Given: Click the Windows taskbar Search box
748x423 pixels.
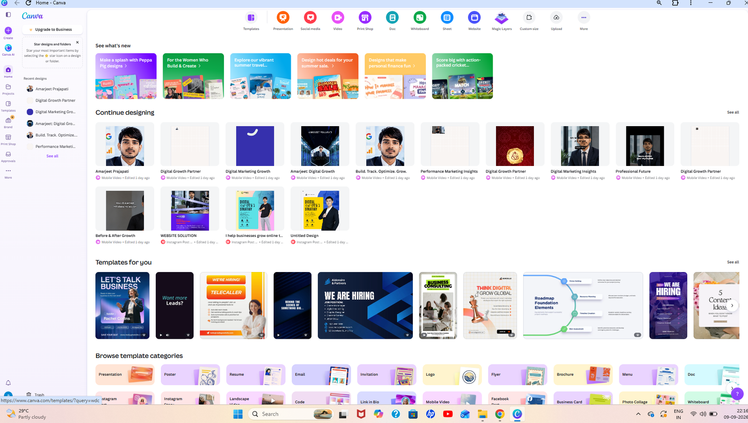Looking at the screenshot, I should tap(291, 414).
